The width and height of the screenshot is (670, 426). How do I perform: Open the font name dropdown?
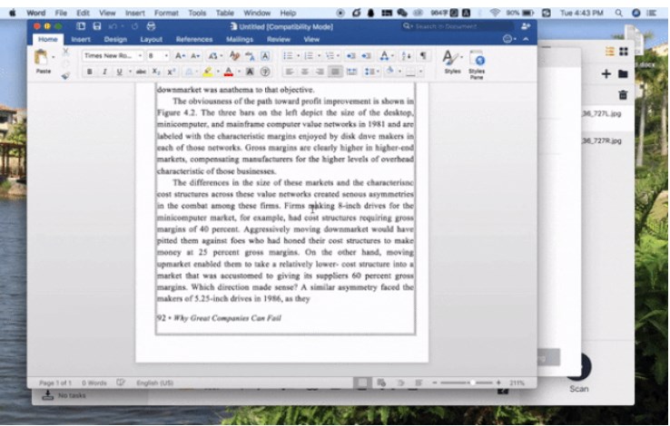point(140,56)
